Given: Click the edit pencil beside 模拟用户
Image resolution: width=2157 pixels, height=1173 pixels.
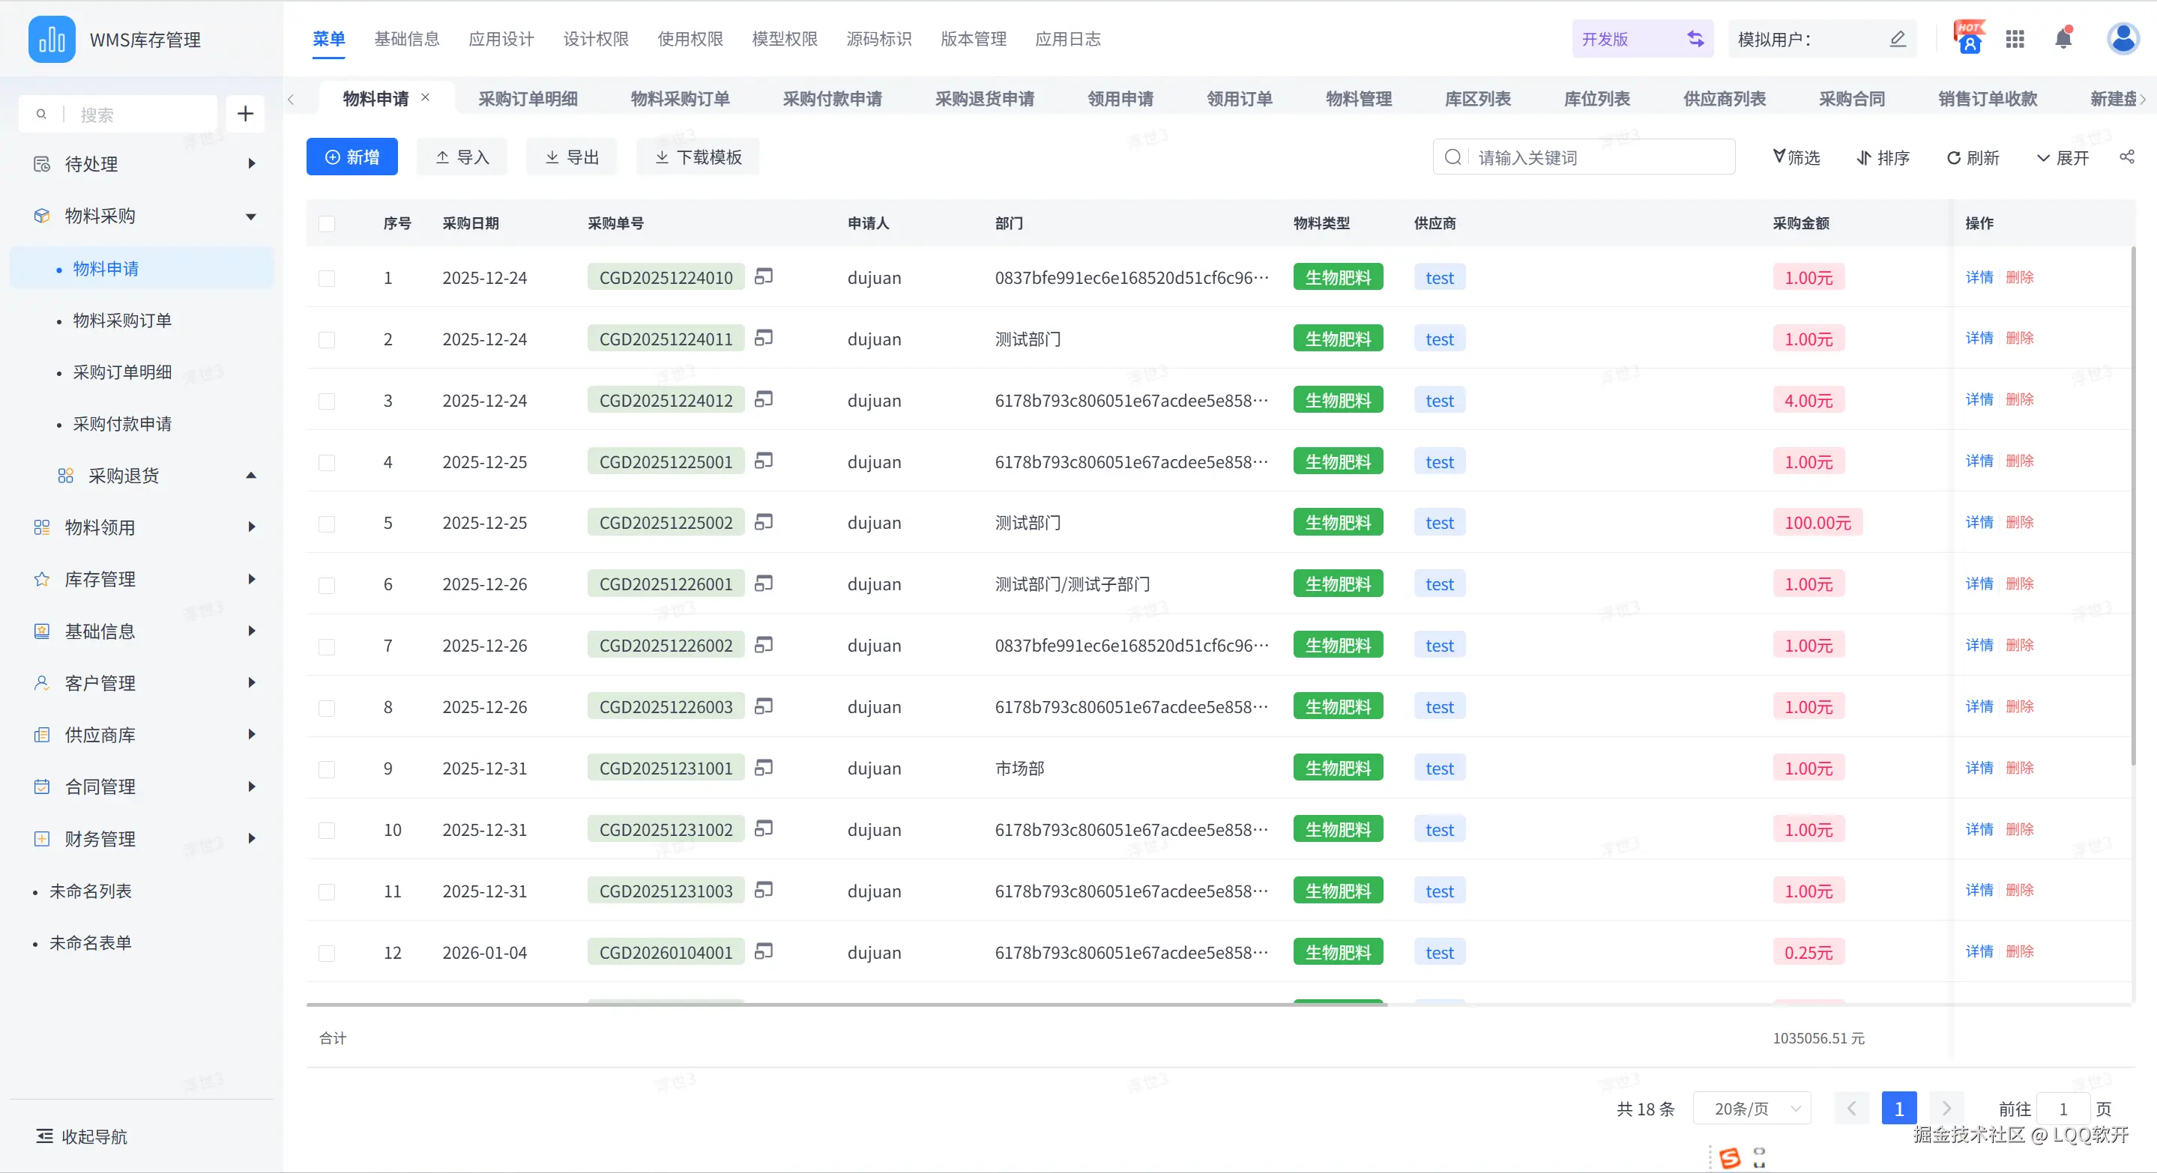Looking at the screenshot, I should tap(1898, 38).
